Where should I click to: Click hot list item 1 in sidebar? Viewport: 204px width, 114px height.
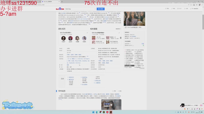tap(129, 50)
